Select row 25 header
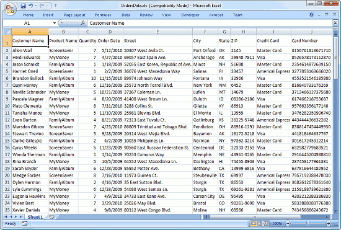The image size is (341, 230). click(7, 210)
